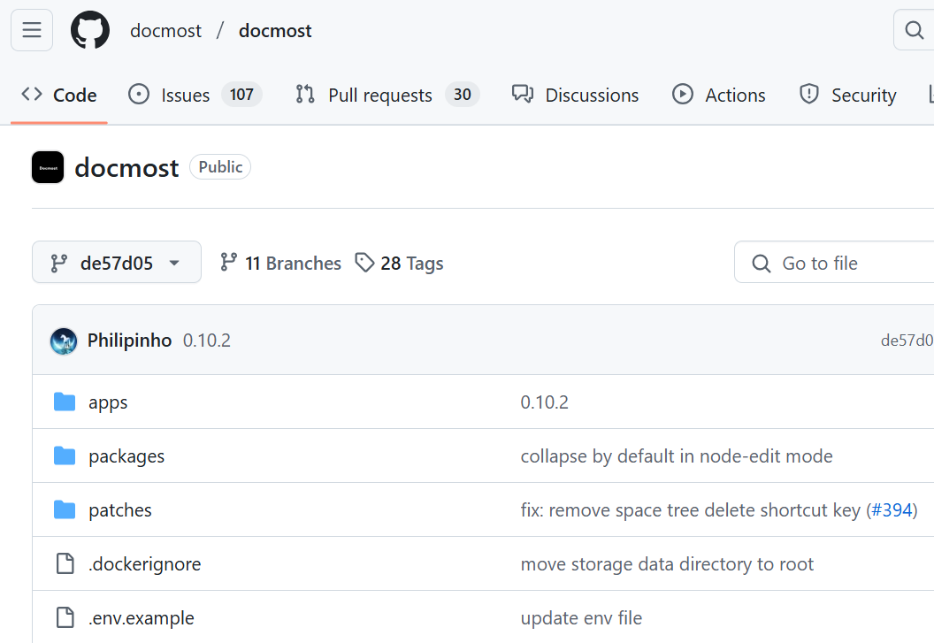Screen dimensions: 934x643
Task: Open the hamburger navigation menu
Action: (x=32, y=29)
